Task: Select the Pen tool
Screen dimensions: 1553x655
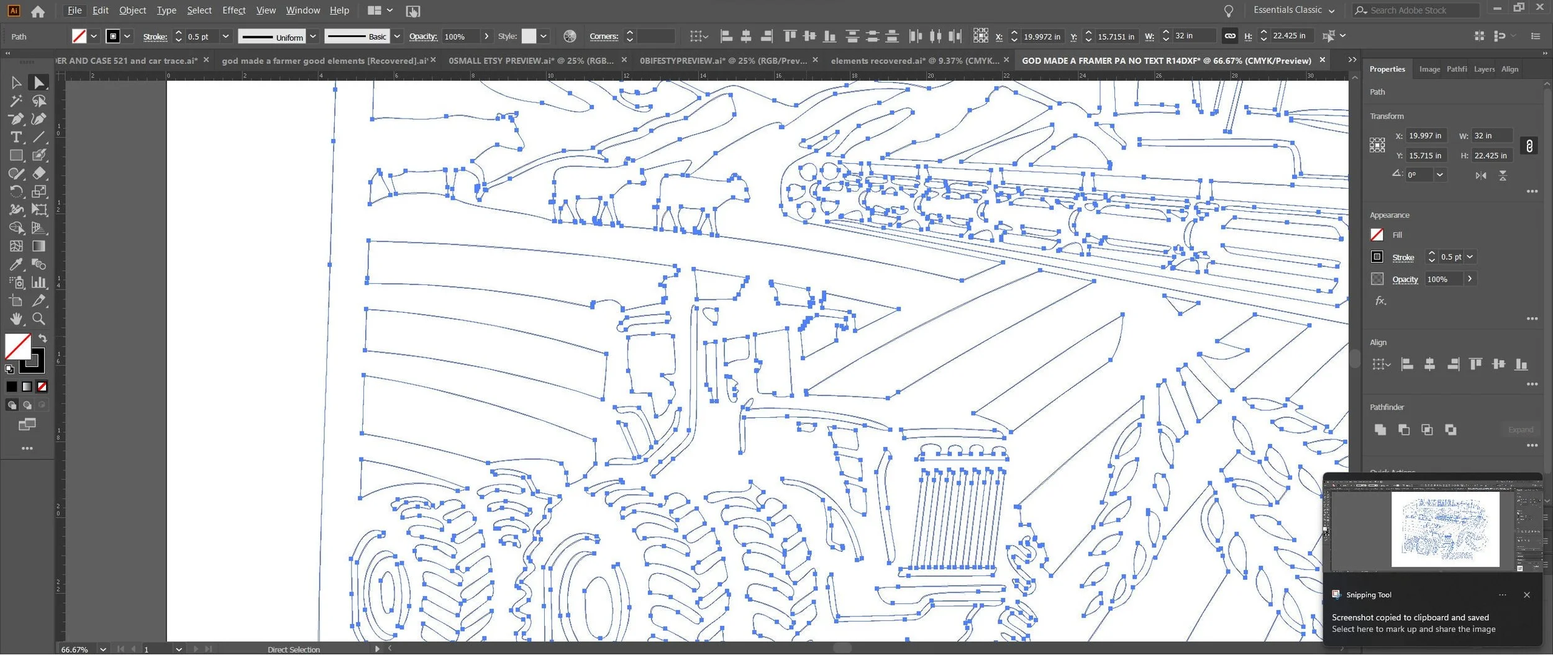Action: pos(16,119)
